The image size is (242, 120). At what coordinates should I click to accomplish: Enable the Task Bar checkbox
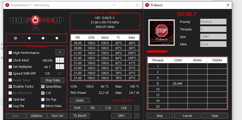(10, 99)
